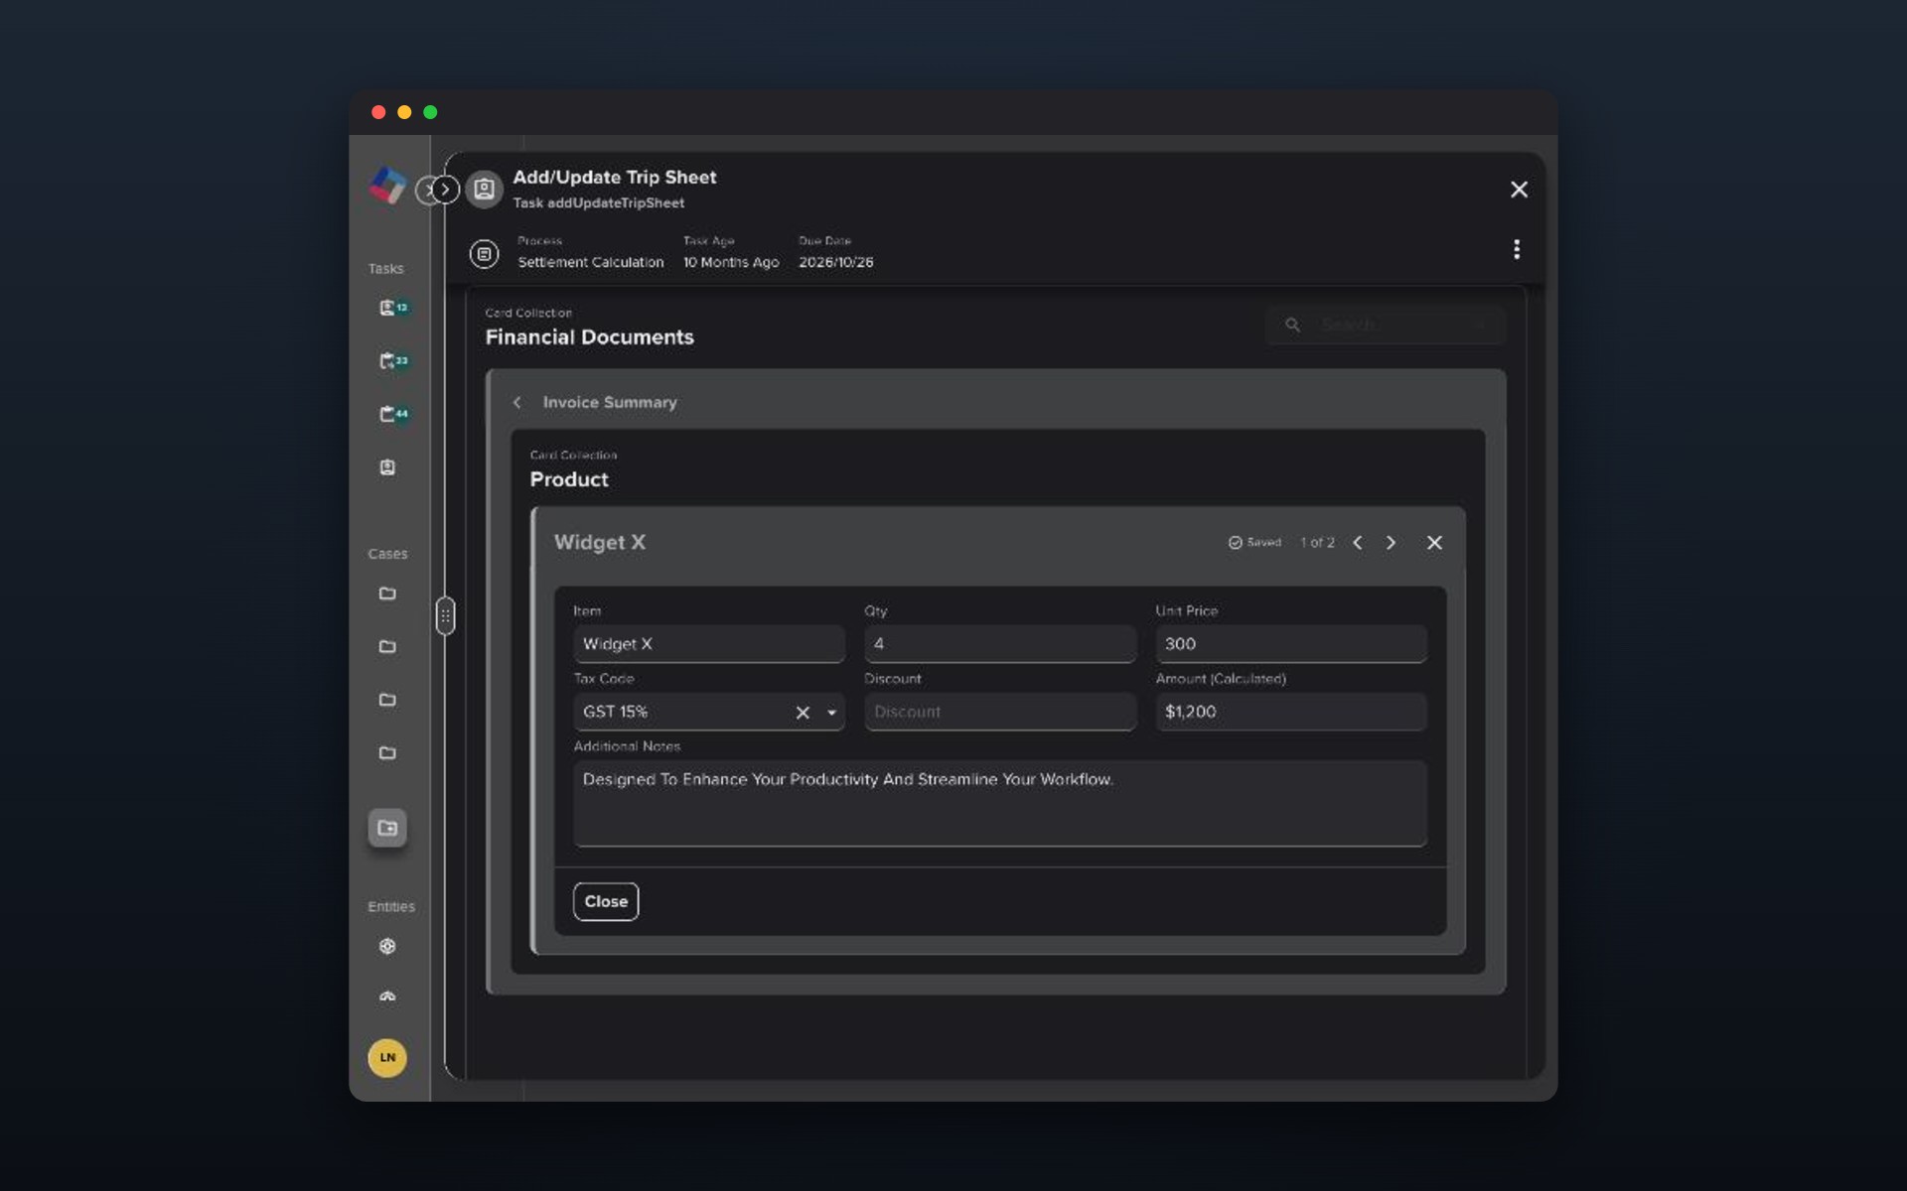The width and height of the screenshot is (1907, 1191).
Task: Click the task user icon beside Add/Update Trip Sheet
Action: pos(484,189)
